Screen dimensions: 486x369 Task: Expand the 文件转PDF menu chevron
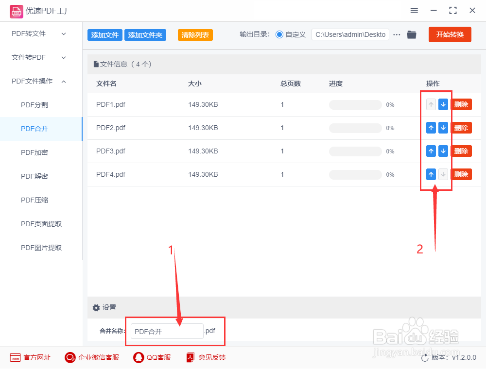click(x=64, y=58)
